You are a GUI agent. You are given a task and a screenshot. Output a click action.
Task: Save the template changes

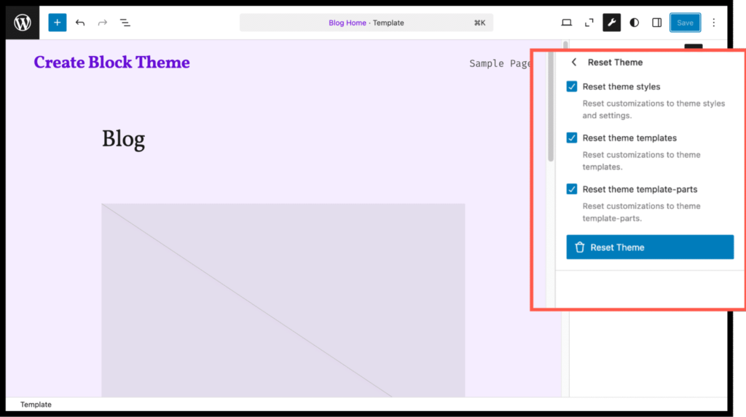coord(685,23)
